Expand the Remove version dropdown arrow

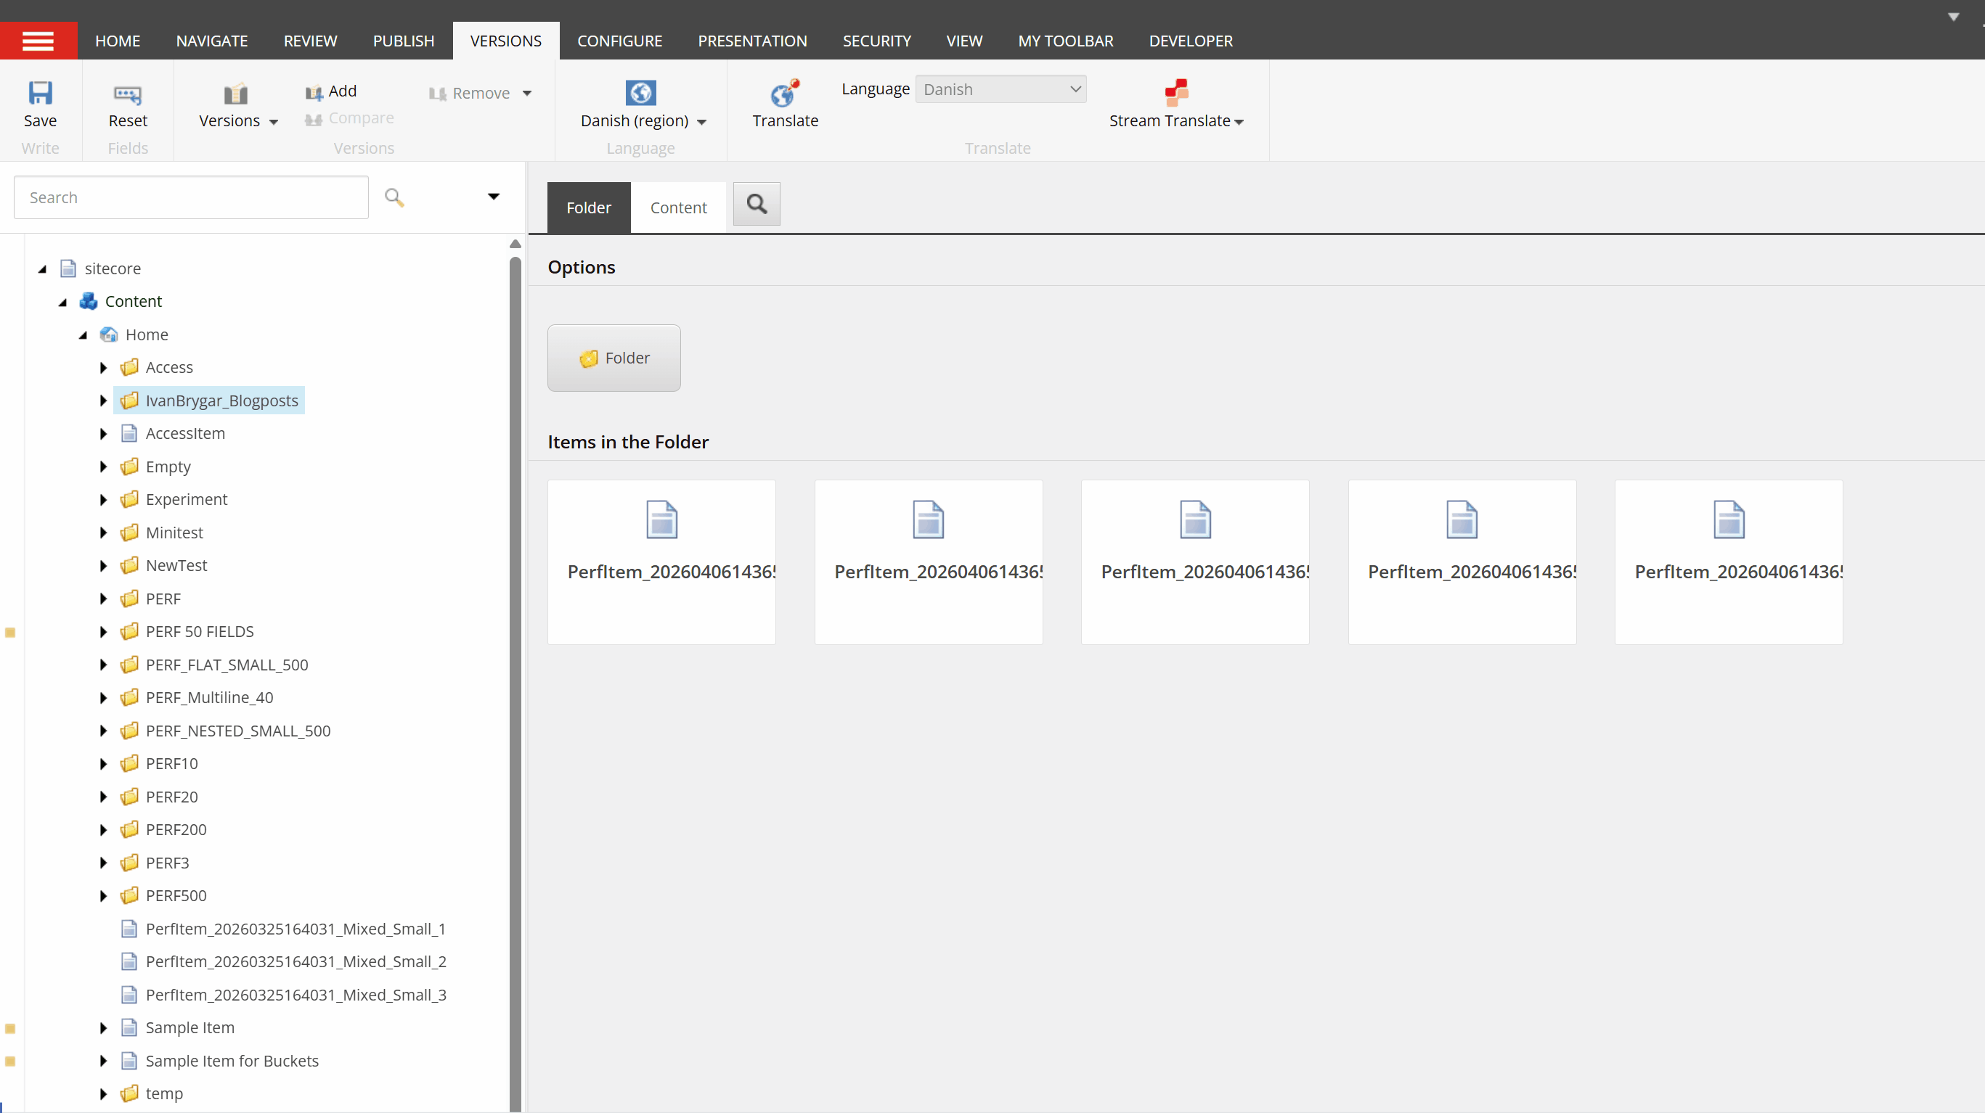coord(527,93)
